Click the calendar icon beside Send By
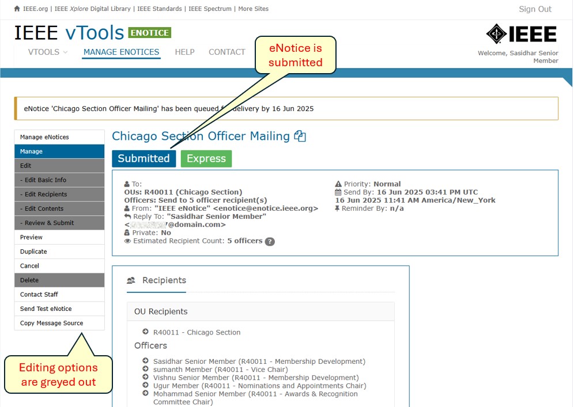The width and height of the screenshot is (574, 407). [338, 192]
